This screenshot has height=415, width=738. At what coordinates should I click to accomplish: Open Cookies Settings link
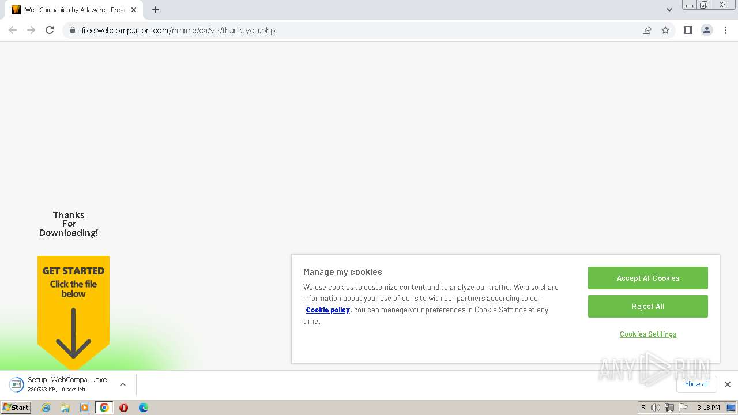648,334
